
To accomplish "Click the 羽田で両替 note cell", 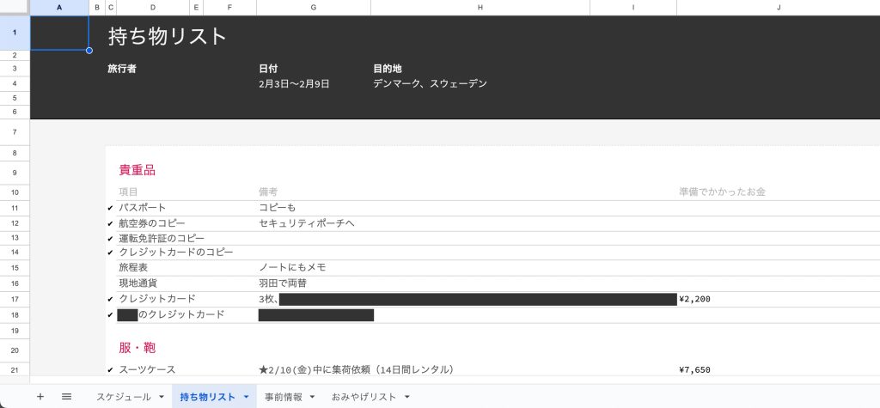I will tap(282, 283).
